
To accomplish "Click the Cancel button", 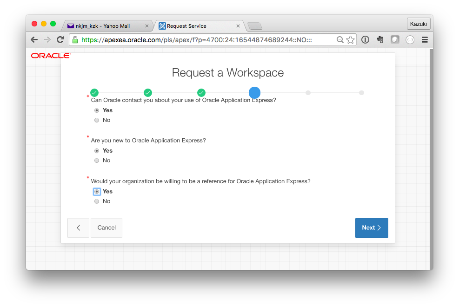I will [106, 228].
